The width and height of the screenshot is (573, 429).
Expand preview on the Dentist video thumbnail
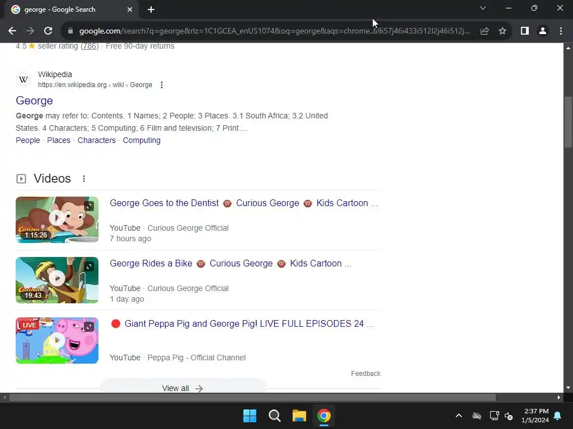(89, 206)
